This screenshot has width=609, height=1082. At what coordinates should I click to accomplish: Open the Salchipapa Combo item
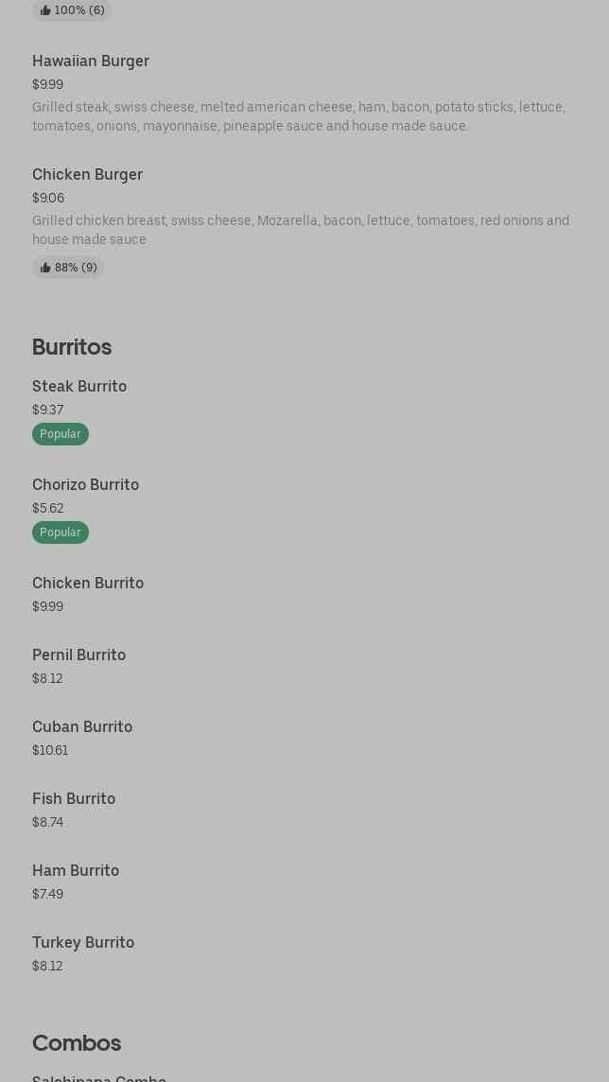click(99, 1077)
